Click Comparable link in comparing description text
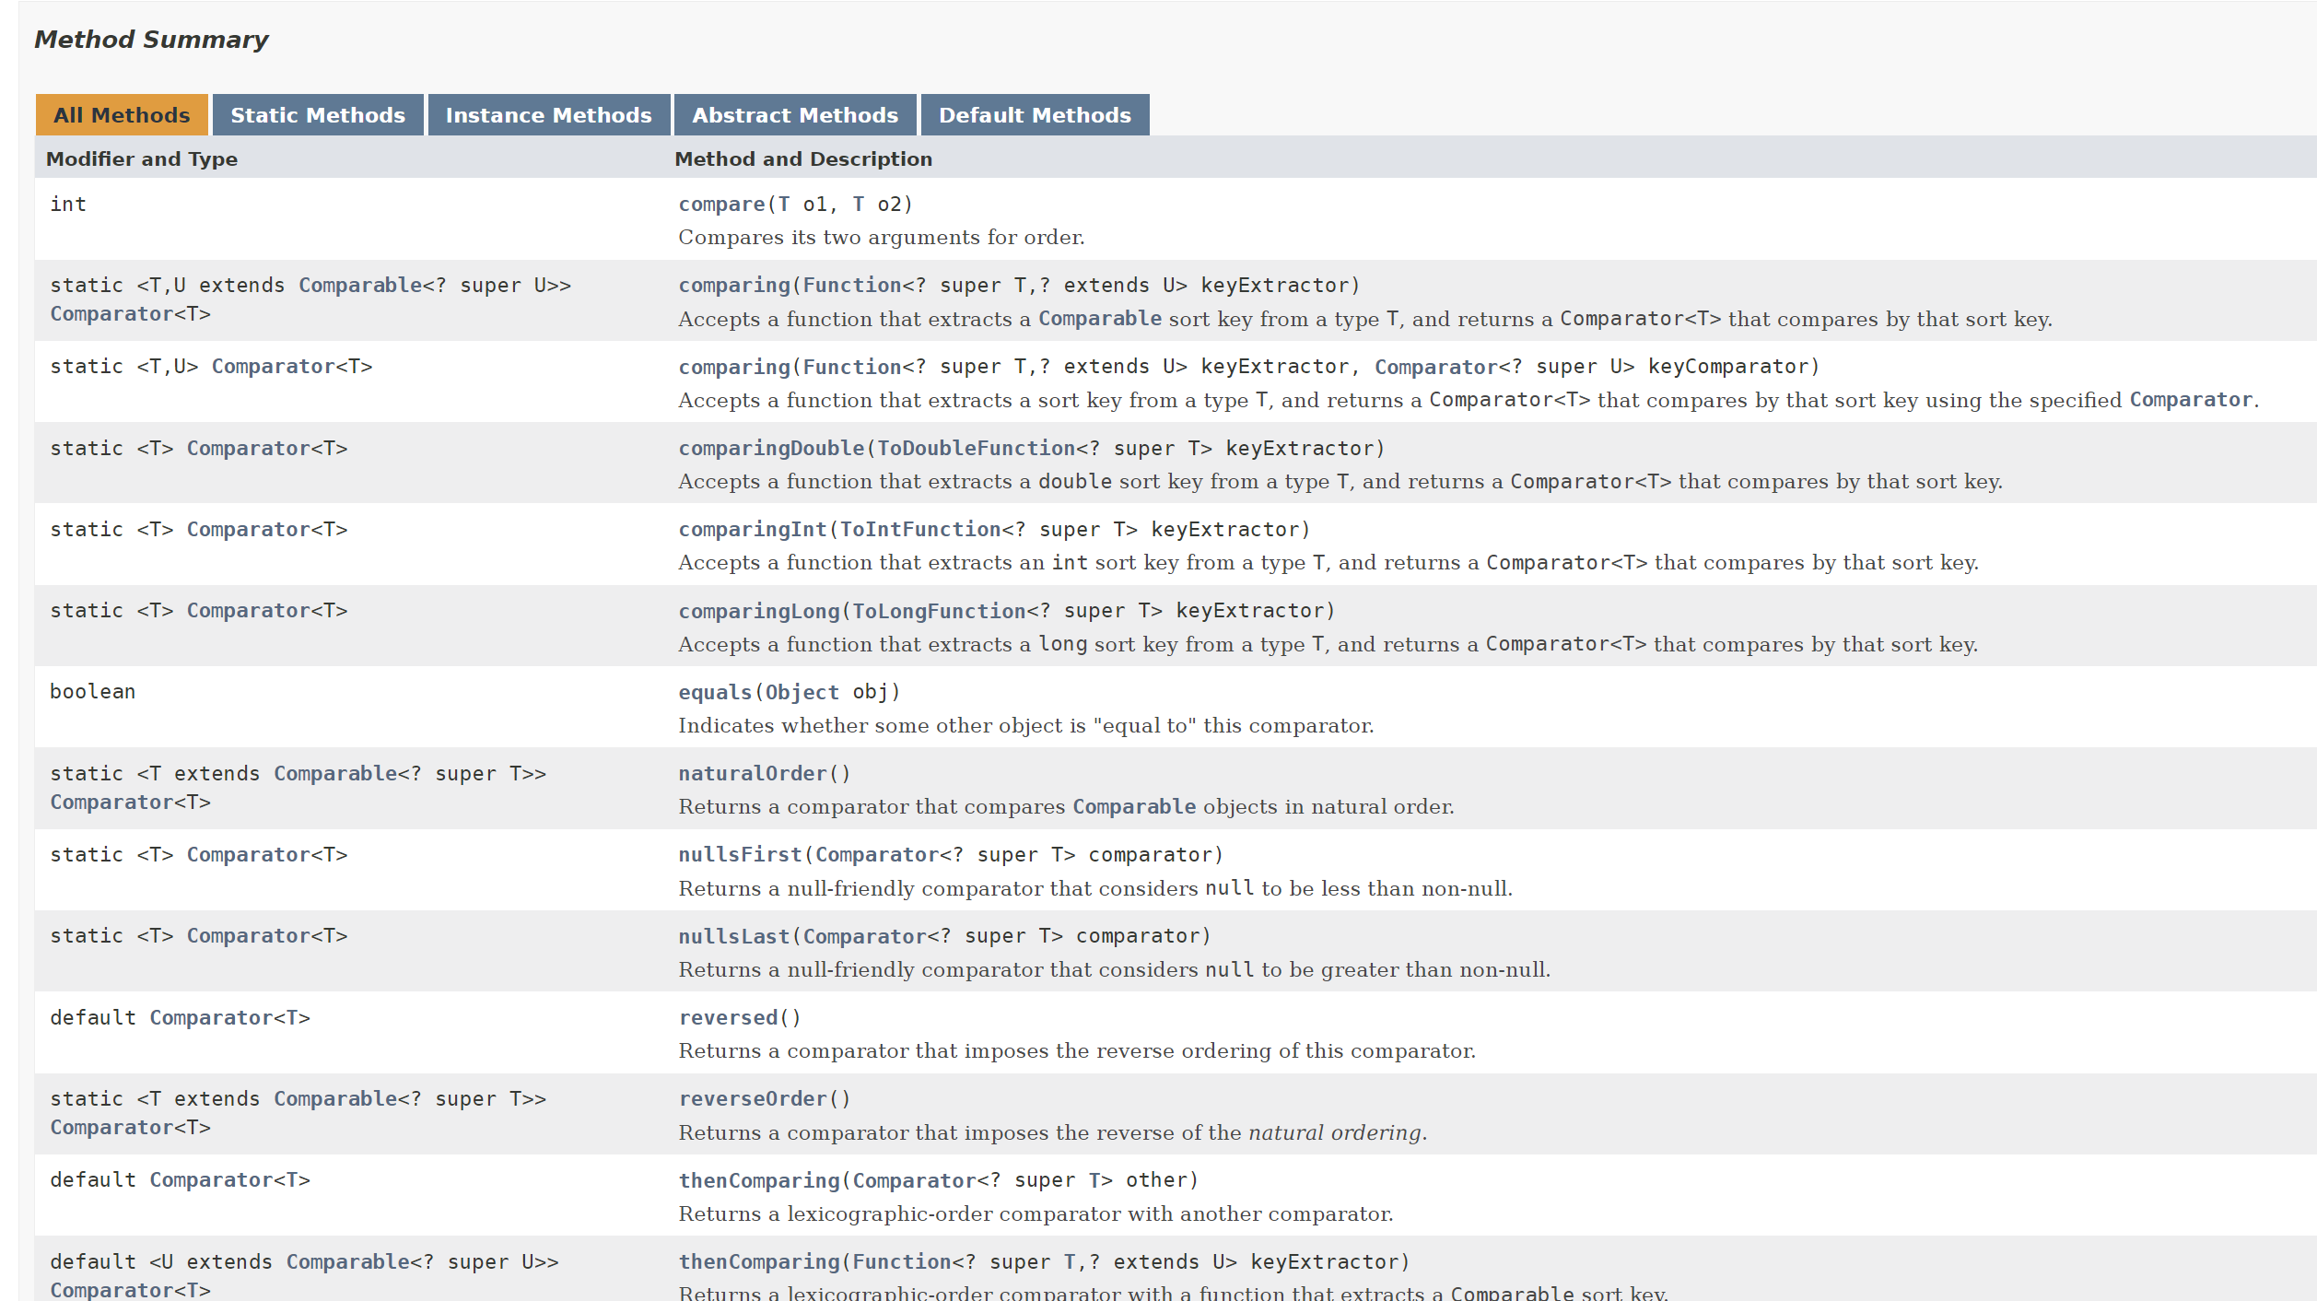2317x1301 pixels. tap(1100, 319)
